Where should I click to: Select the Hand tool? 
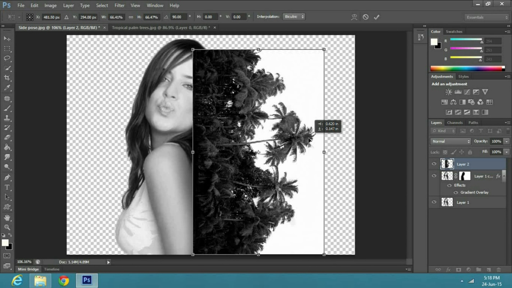7,217
